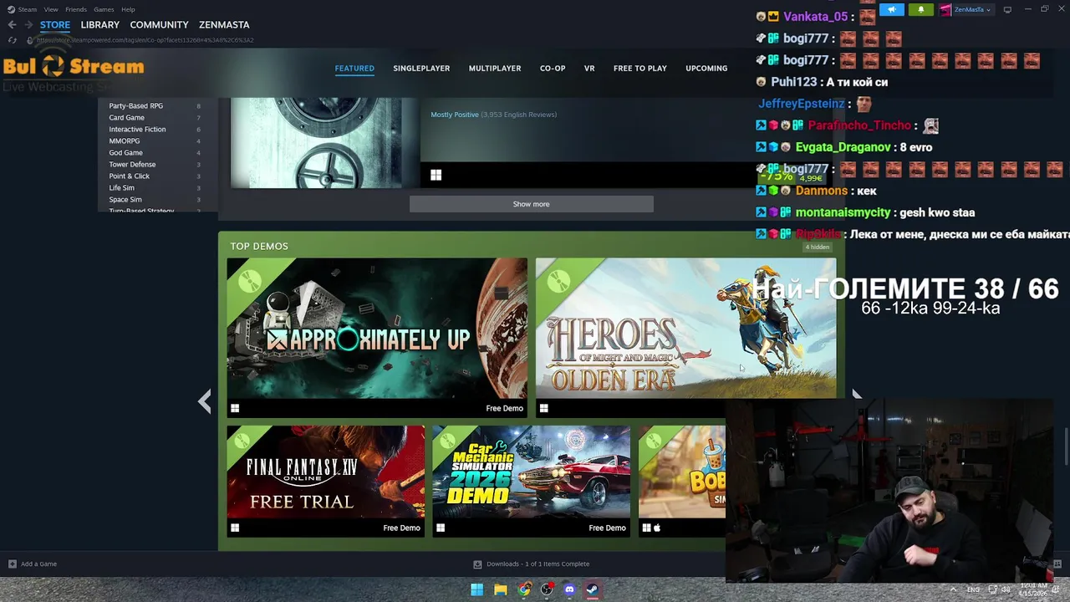Screen dimensions: 1070x602
Task: Open the Steam menu
Action: pyautogui.click(x=28, y=9)
